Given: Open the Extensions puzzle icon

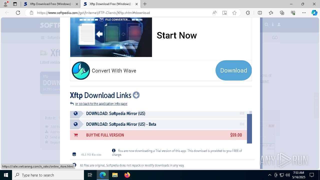Looking at the screenshot, I should [248, 13].
